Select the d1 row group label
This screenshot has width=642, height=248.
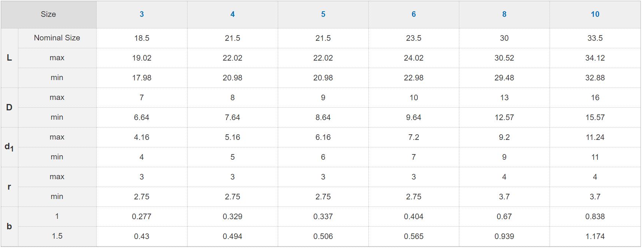[9, 147]
